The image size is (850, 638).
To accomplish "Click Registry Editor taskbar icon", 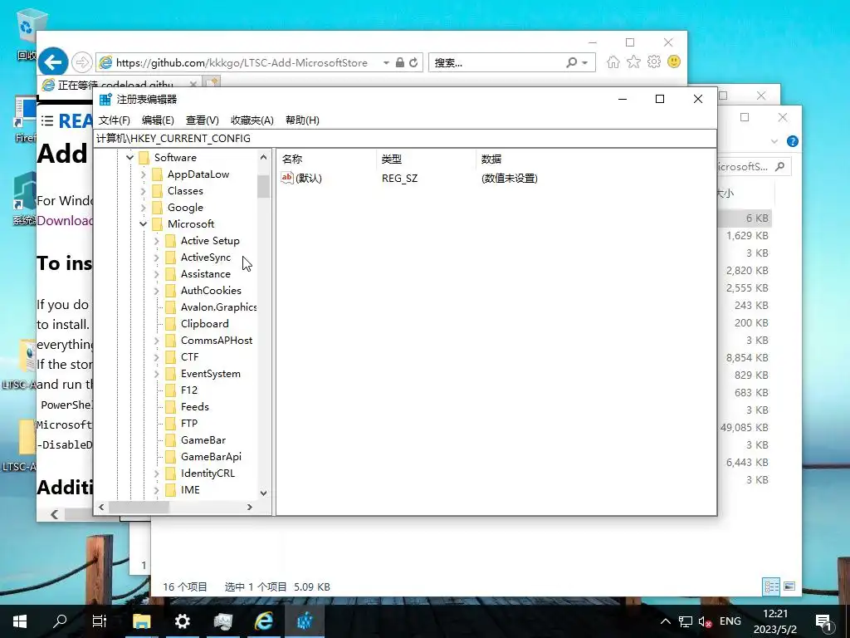I will (x=304, y=621).
